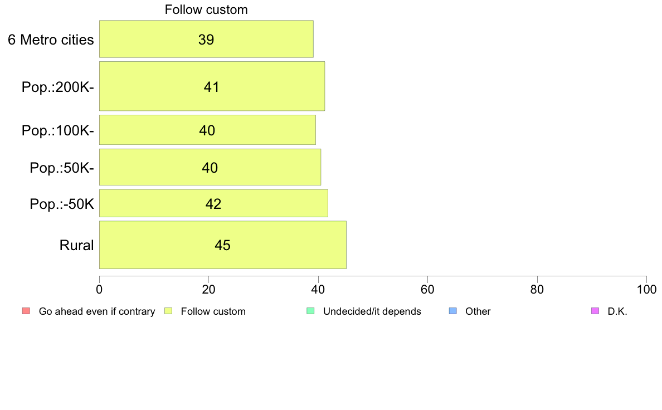Click the 6 Metro cities axis label
Screen dimensions: 662x410
click(51, 40)
